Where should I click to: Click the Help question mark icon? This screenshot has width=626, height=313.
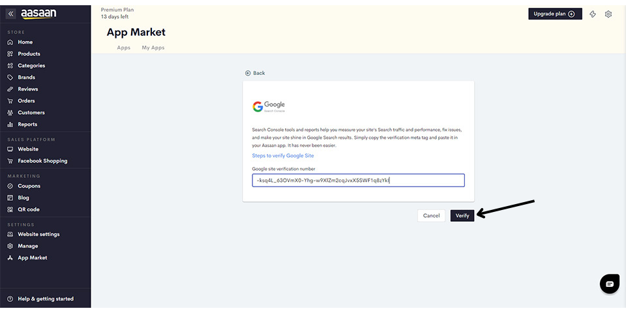(x=10, y=299)
